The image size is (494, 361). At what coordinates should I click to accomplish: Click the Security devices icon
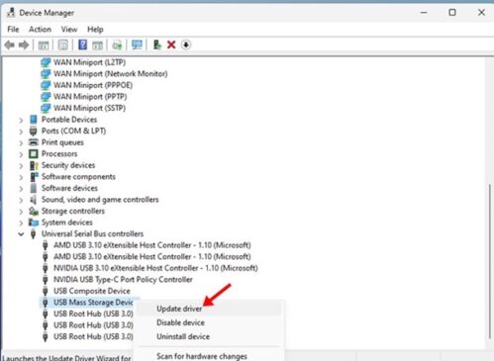(34, 165)
